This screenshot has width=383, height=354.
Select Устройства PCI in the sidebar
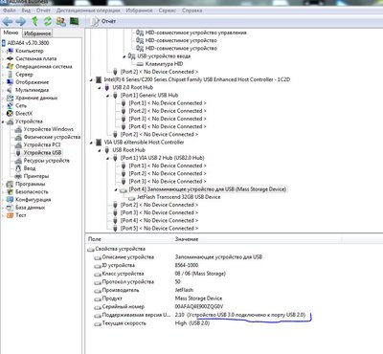42,144
